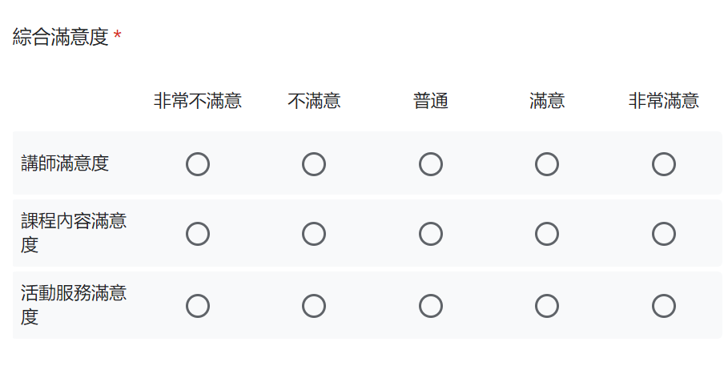This screenshot has height=370, width=728.
Task: Rate 課程內容滿意度 as 普通
Action: tap(431, 234)
